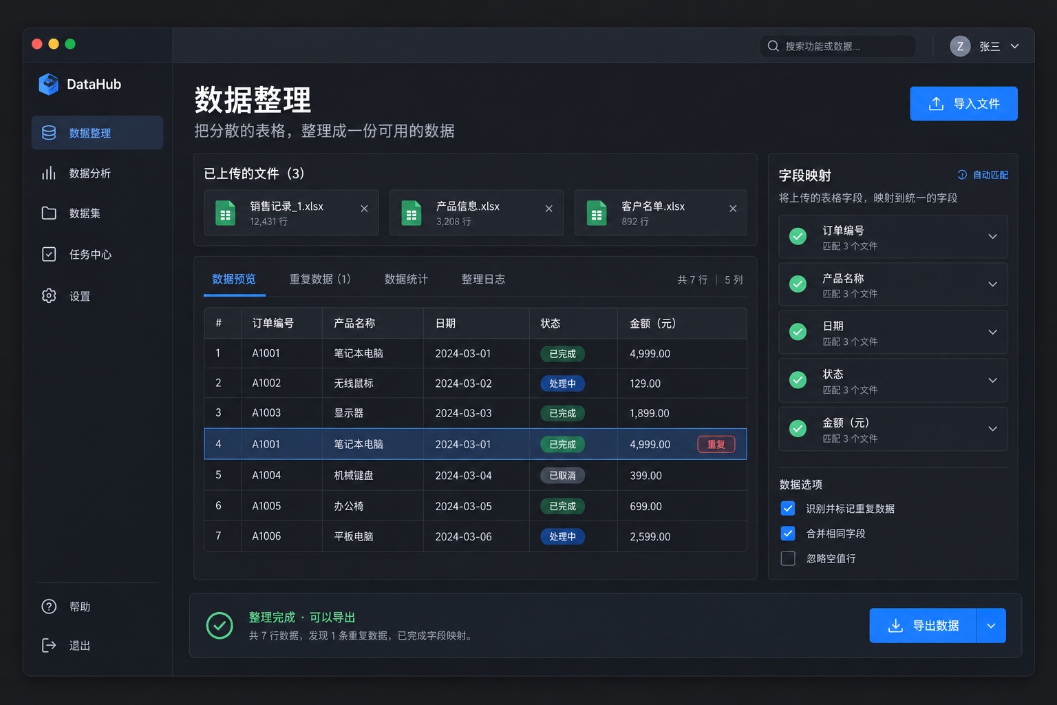The height and width of the screenshot is (705, 1057).
Task: Open the user menu chevron beside 张三
Action: [1014, 46]
